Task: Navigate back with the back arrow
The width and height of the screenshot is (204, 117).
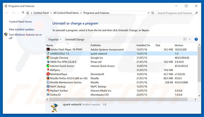Action: point(7,13)
